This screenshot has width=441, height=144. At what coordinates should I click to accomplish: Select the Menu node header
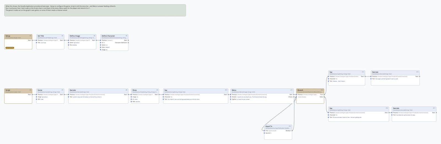tap(262, 91)
